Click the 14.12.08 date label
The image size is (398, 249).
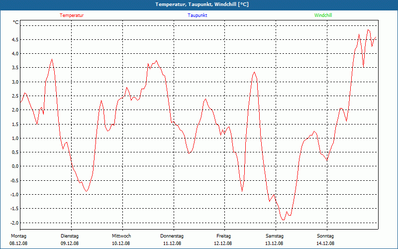click(325, 244)
